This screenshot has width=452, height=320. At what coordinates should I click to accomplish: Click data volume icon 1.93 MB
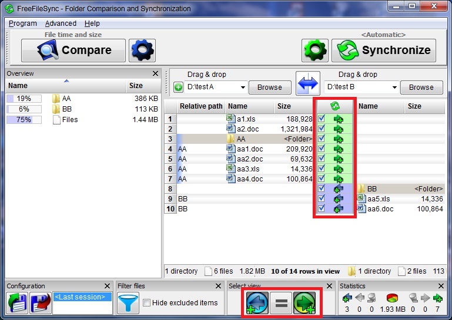coord(392,298)
